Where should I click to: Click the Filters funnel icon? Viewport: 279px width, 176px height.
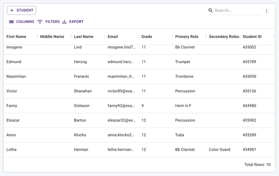coord(40,22)
